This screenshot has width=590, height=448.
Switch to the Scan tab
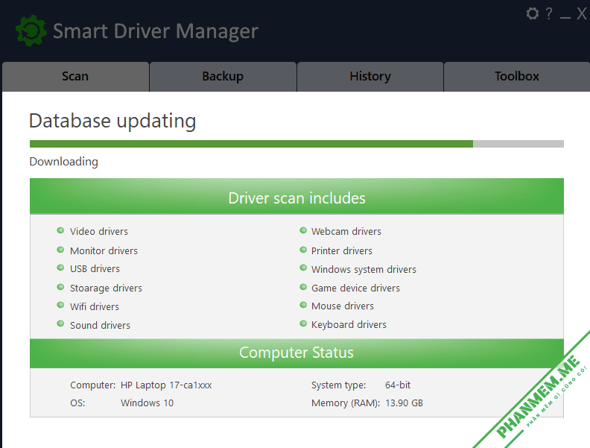(75, 77)
